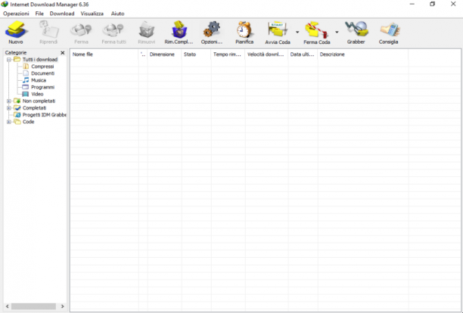Open Pianifica alarm clock icon
463x313 pixels.
[244, 29]
